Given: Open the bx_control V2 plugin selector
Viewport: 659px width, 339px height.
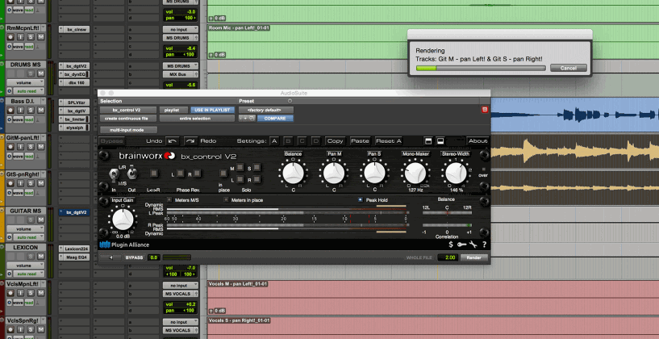Looking at the screenshot, I should coord(128,110).
